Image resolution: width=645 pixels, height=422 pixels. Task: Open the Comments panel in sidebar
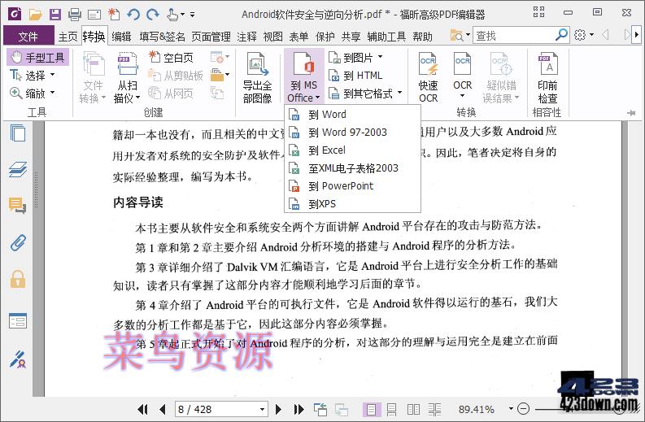pyautogui.click(x=18, y=205)
